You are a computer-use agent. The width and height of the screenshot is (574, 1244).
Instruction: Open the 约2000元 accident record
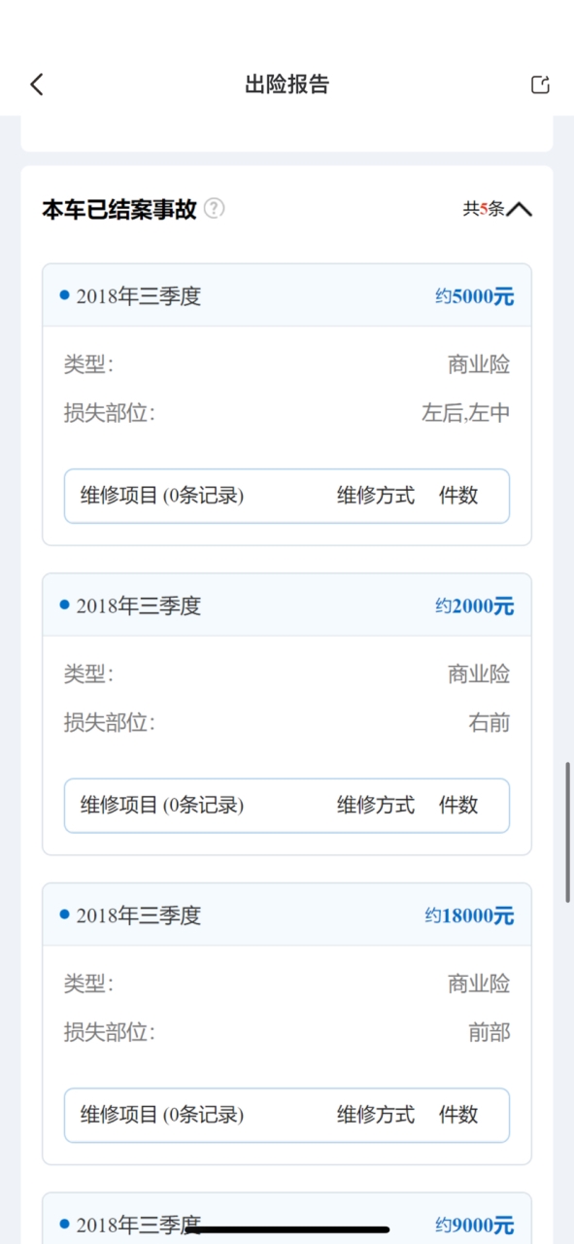coord(287,605)
